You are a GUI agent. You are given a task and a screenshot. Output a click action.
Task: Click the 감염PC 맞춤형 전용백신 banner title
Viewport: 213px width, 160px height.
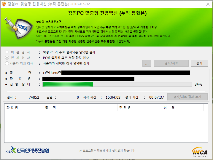[107, 13]
